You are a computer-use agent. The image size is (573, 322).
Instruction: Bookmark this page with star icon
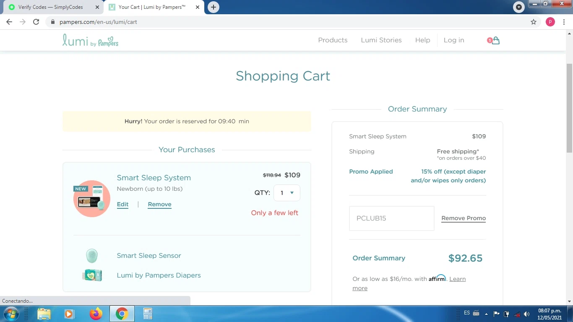pyautogui.click(x=534, y=22)
